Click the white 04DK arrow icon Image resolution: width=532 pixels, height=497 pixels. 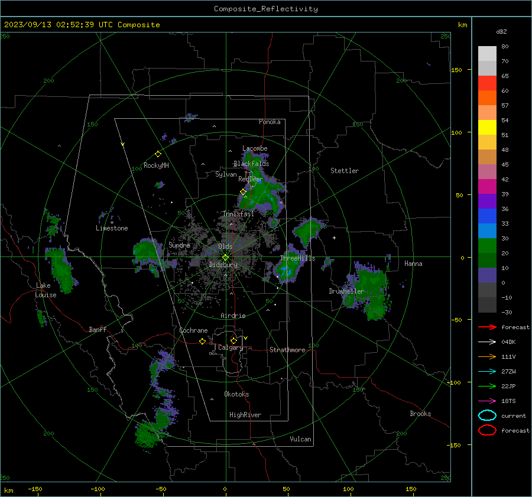tap(487, 342)
